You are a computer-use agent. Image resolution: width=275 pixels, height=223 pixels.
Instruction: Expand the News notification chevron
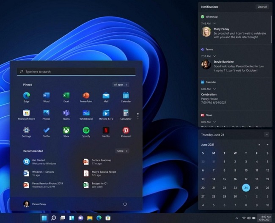coord(214,122)
